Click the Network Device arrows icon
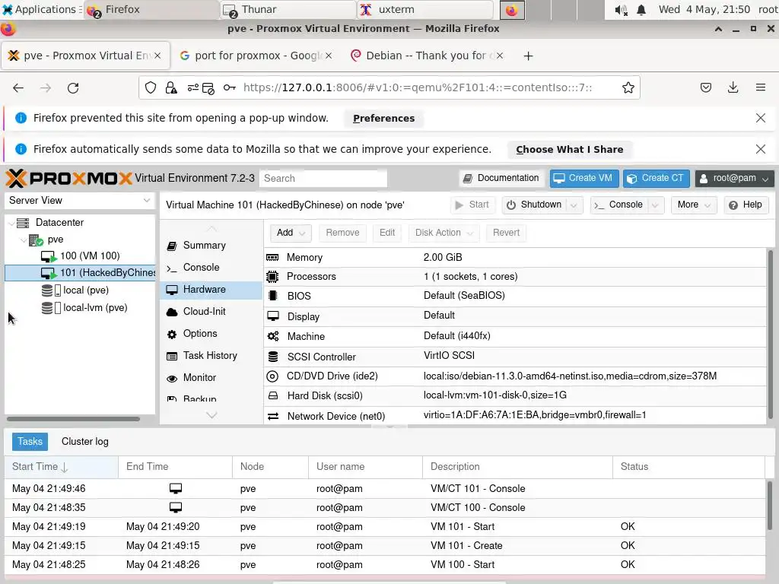Viewport: 779px width, 584px height. [273, 416]
